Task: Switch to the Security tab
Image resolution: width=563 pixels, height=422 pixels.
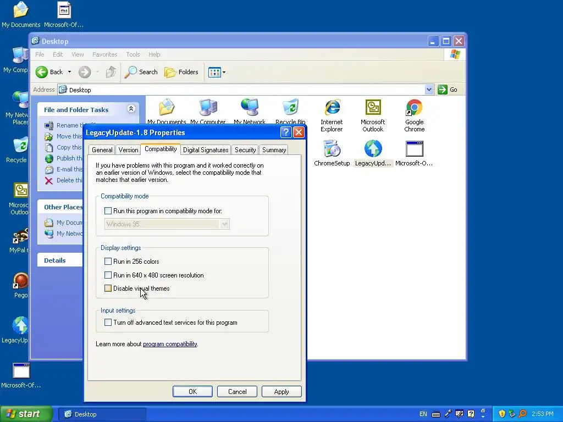Action: [x=245, y=150]
